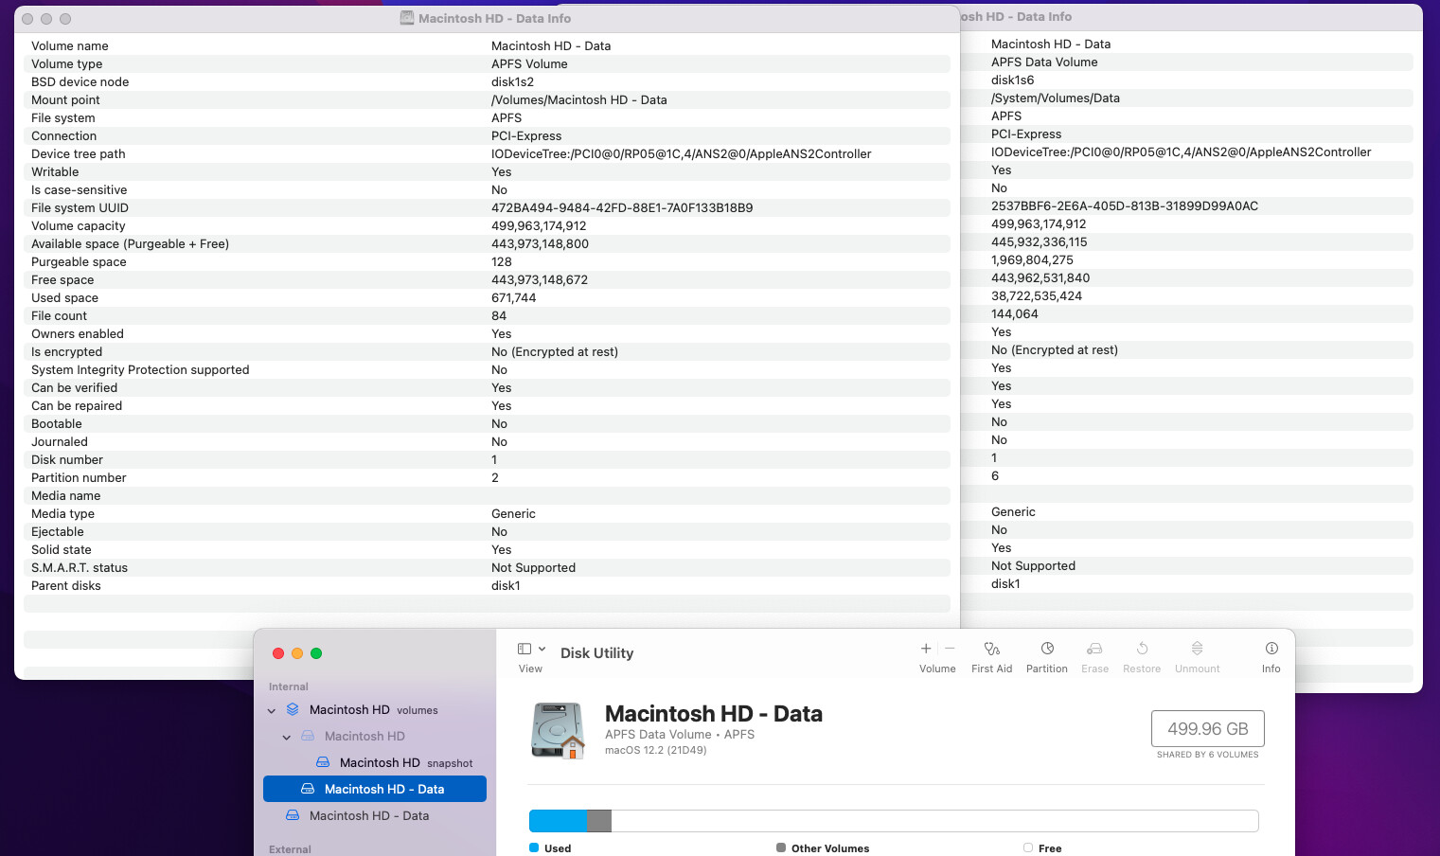Click the grey Other Volumes legend swatch
The image size is (1440, 856).
click(781, 847)
